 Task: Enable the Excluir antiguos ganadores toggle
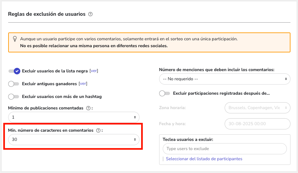14,84
